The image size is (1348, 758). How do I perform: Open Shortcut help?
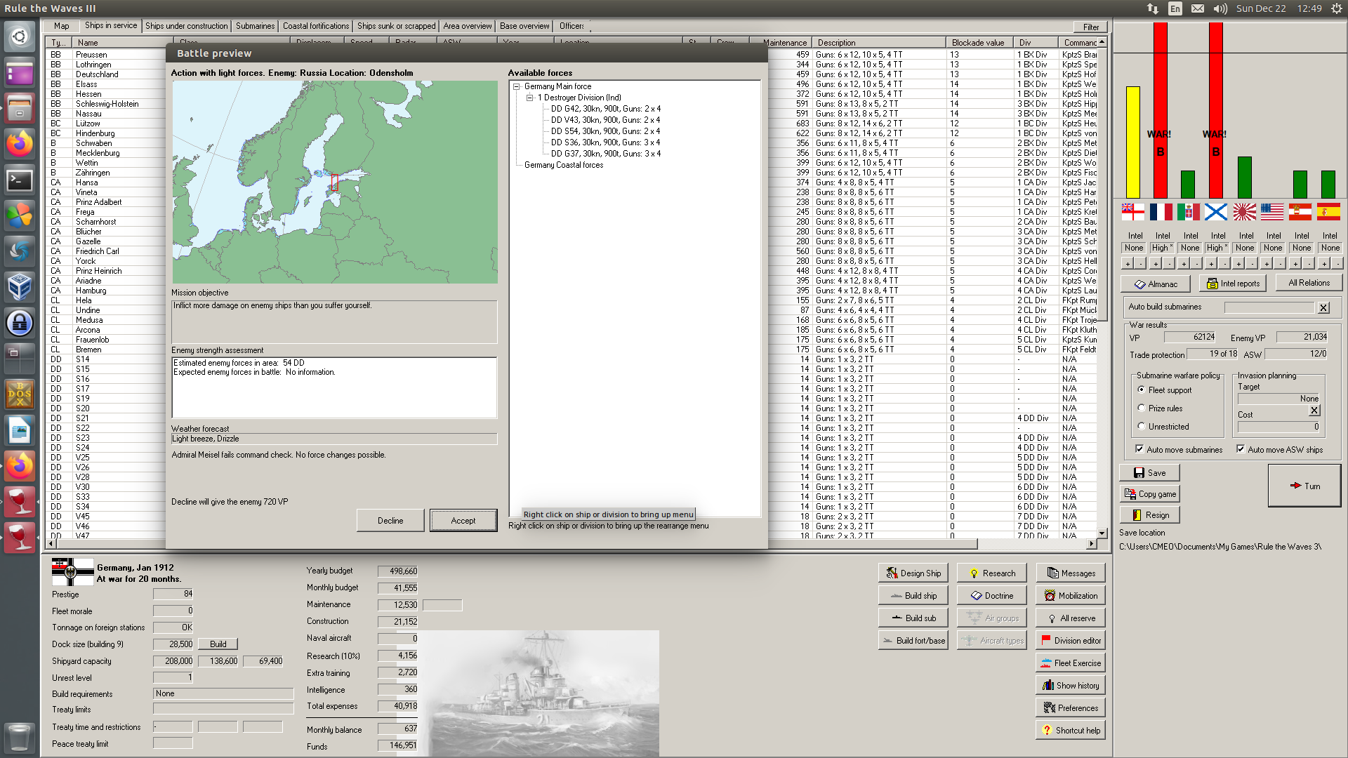[1071, 730]
